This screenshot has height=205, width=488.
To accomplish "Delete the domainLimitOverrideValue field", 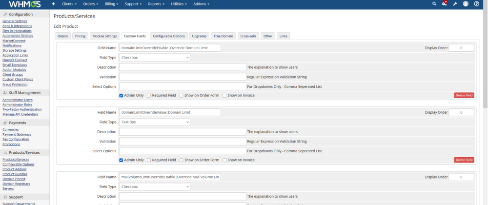I will click(x=464, y=160).
